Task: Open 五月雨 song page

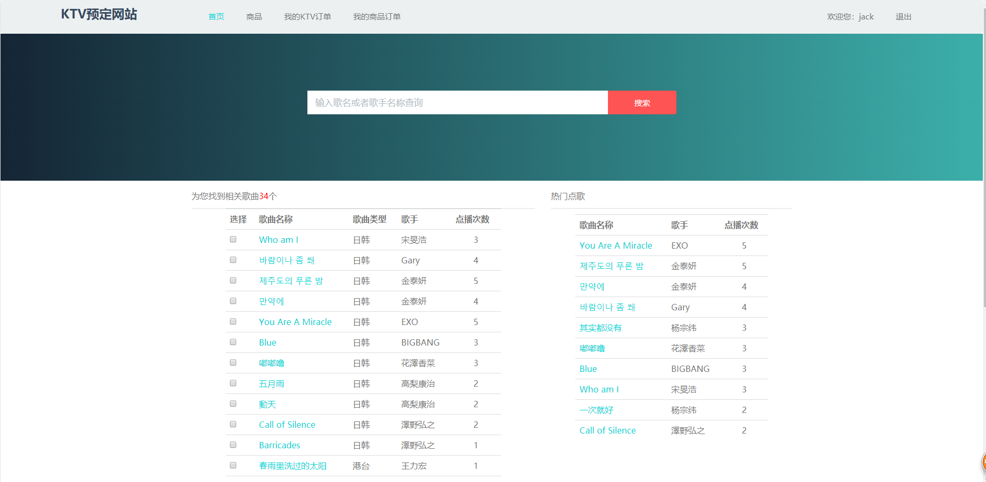Action: click(271, 383)
